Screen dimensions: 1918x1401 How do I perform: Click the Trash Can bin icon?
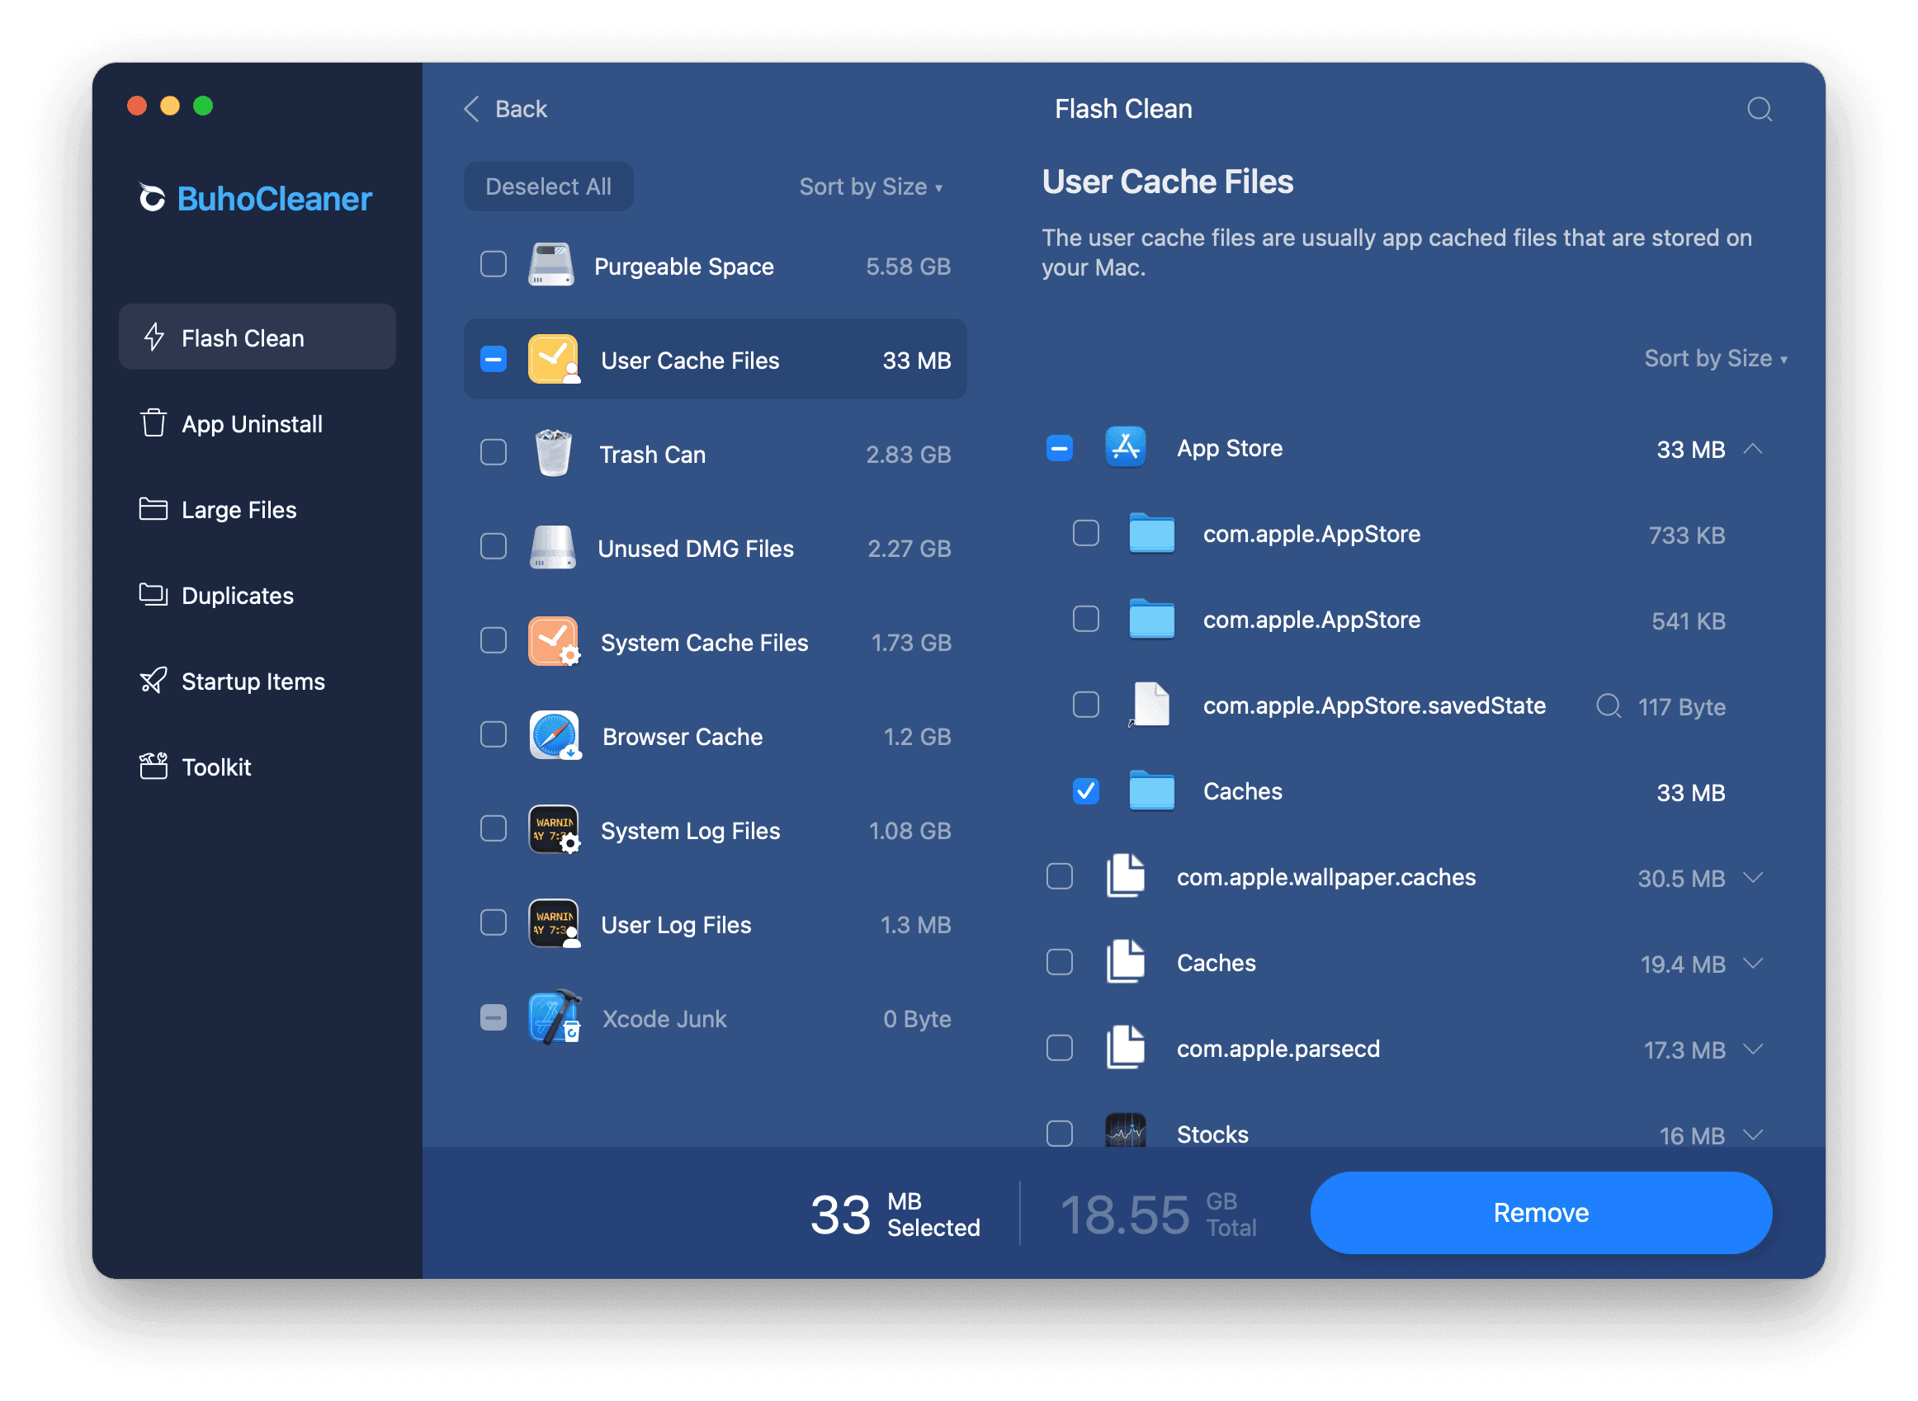553,454
